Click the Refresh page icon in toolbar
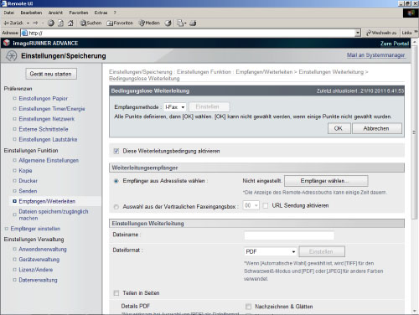 [x=60, y=23]
